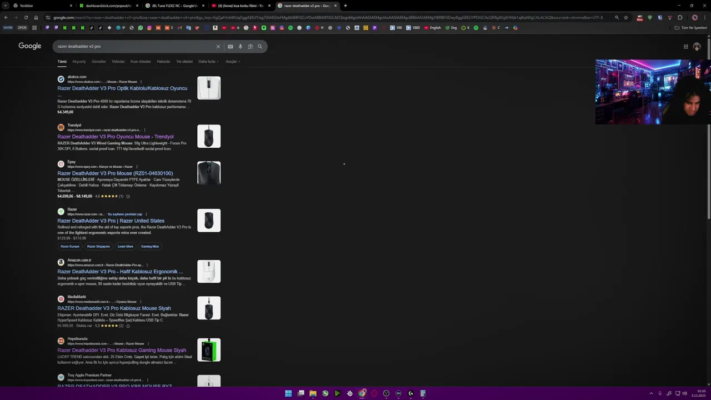Open the Instagram bookmark icon
The image size is (711, 400).
149,28
